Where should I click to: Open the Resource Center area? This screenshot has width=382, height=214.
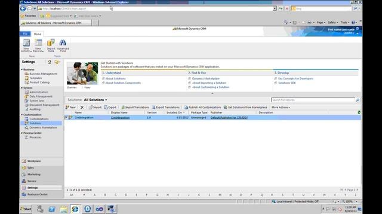click(x=42, y=194)
